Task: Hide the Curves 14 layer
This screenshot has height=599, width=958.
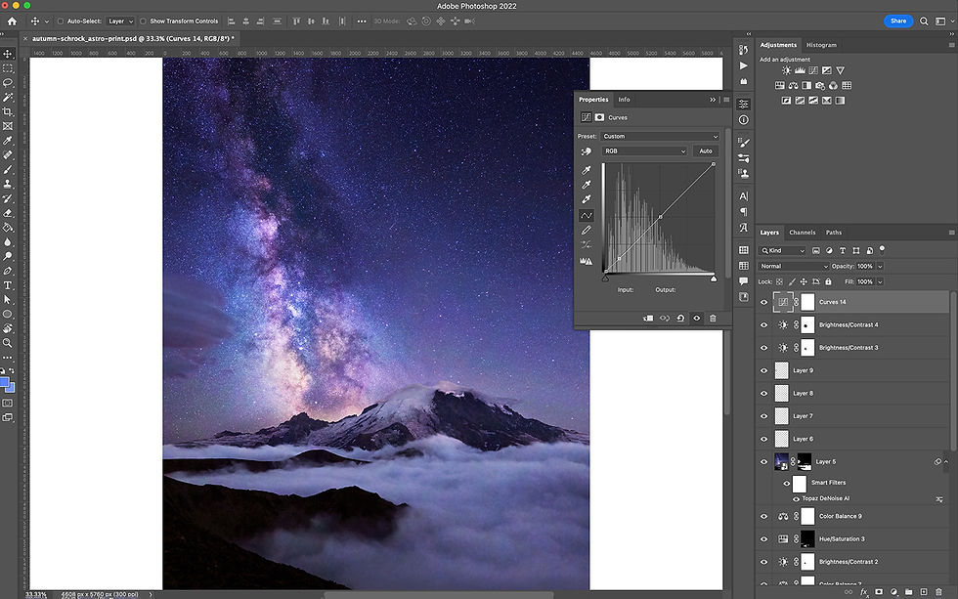Action: tap(764, 302)
